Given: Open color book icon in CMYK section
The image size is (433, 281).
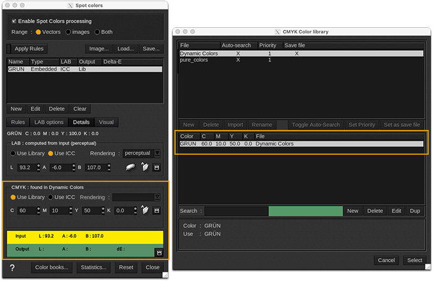Looking at the screenshot, I should pos(145,210).
